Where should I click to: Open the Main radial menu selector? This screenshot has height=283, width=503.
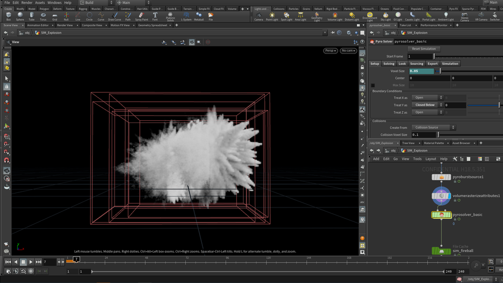pos(133,3)
